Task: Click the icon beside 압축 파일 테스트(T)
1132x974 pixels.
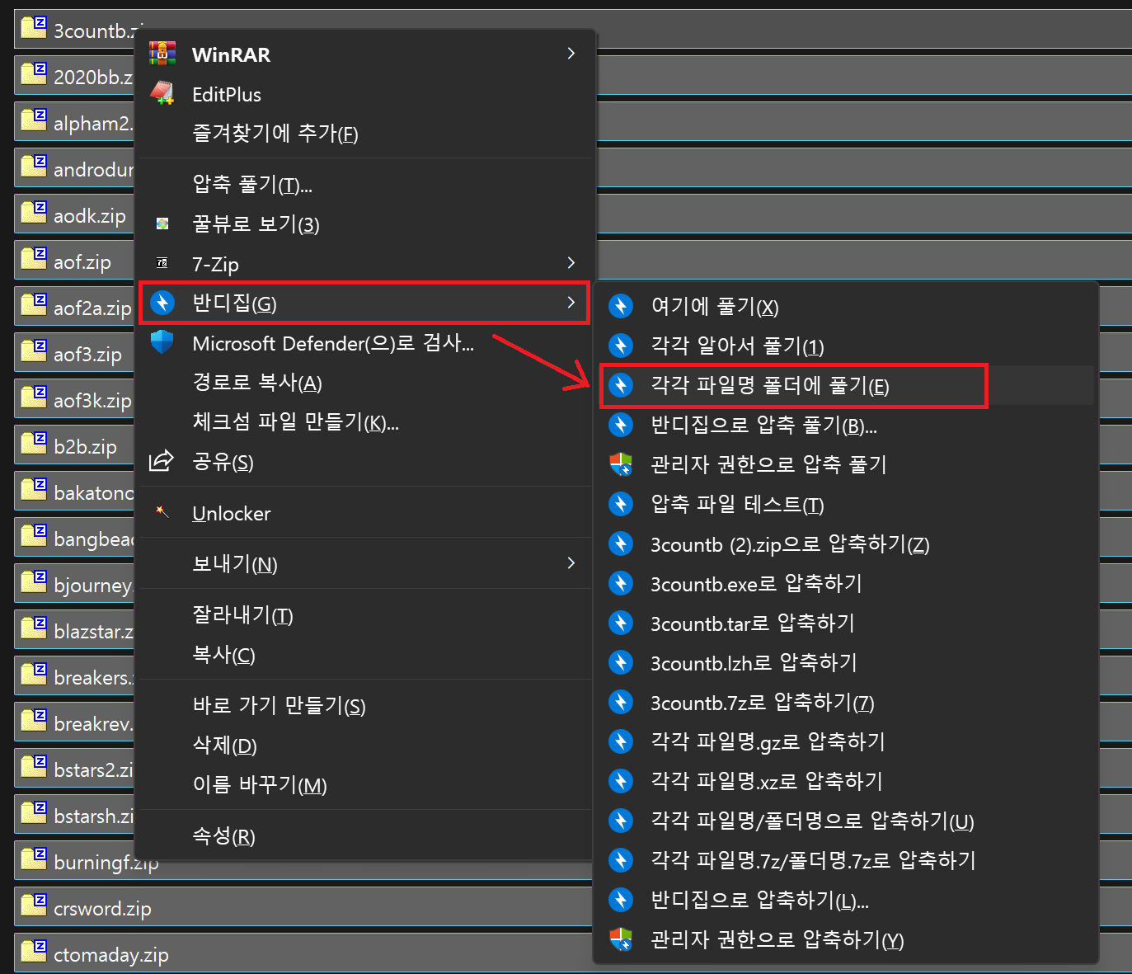Action: click(621, 504)
